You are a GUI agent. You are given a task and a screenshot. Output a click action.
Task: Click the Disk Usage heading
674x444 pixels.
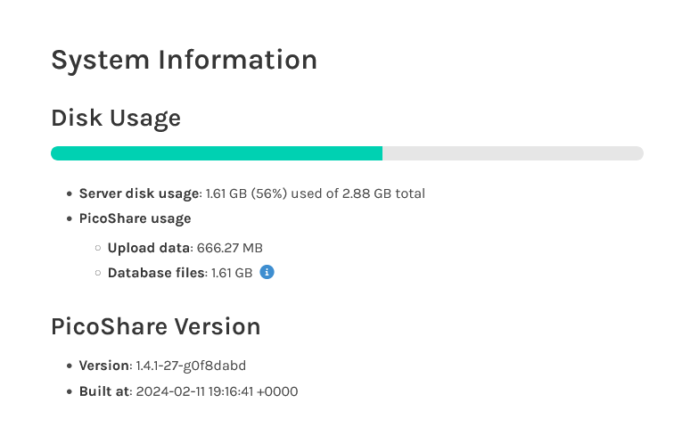116,119
